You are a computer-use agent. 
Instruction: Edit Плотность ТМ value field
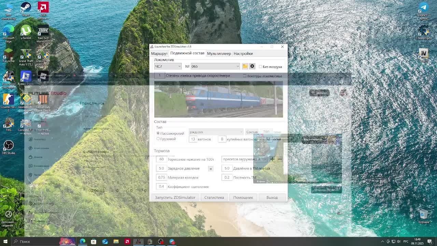tap(227, 177)
